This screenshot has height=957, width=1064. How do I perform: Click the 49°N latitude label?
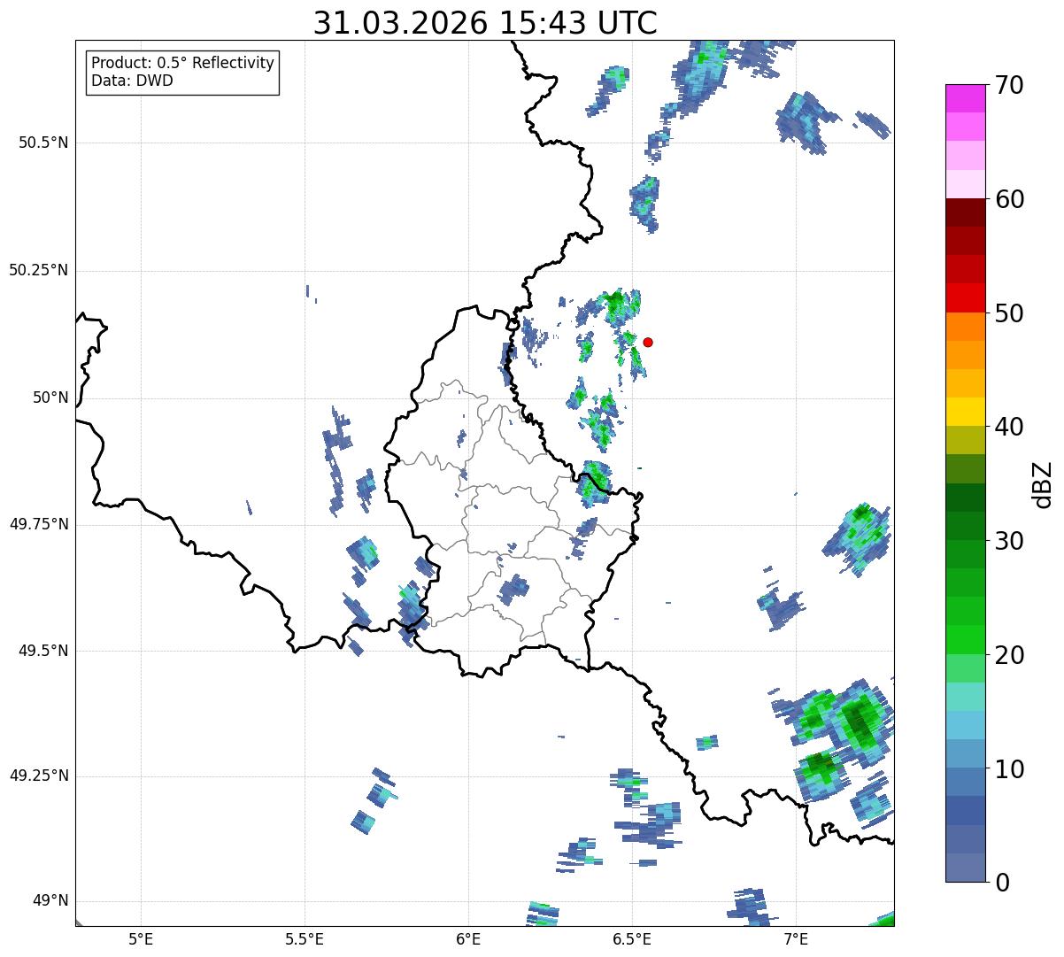[50, 901]
